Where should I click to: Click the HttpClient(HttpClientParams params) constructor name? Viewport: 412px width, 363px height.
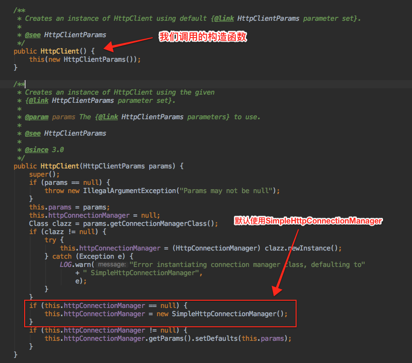coord(59,166)
